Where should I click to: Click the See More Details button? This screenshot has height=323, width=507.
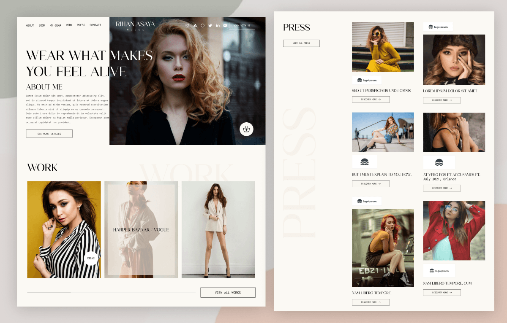tap(49, 134)
